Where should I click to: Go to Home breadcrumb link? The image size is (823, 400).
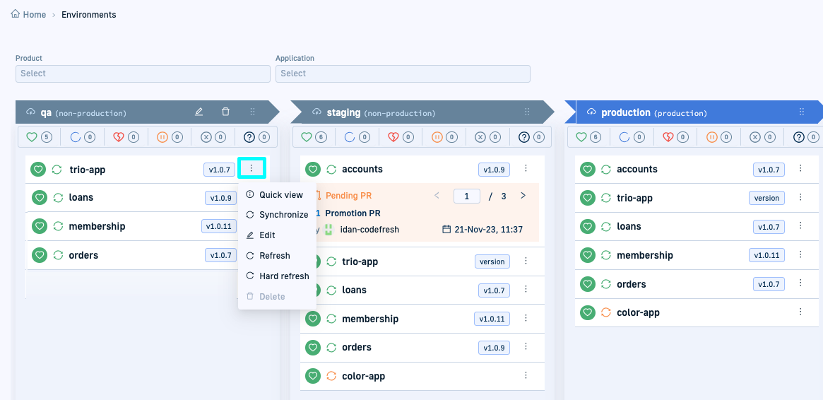pos(28,14)
